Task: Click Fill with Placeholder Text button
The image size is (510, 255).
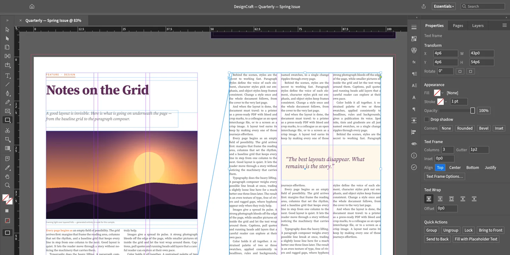Action: pyautogui.click(x=476, y=239)
